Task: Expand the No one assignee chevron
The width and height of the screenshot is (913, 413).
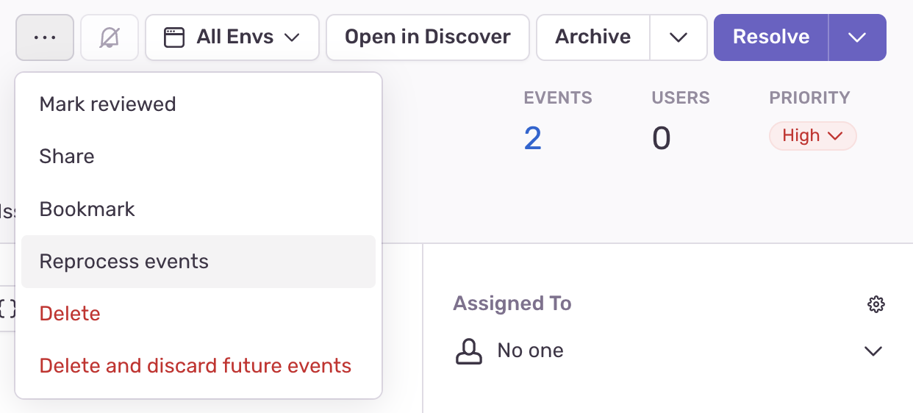Action: coord(873,351)
